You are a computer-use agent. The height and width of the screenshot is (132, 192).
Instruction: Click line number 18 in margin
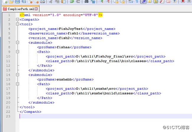pos(8,93)
